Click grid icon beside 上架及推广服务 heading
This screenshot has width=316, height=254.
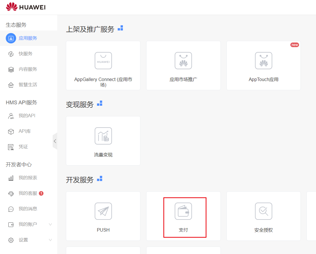tap(120, 28)
